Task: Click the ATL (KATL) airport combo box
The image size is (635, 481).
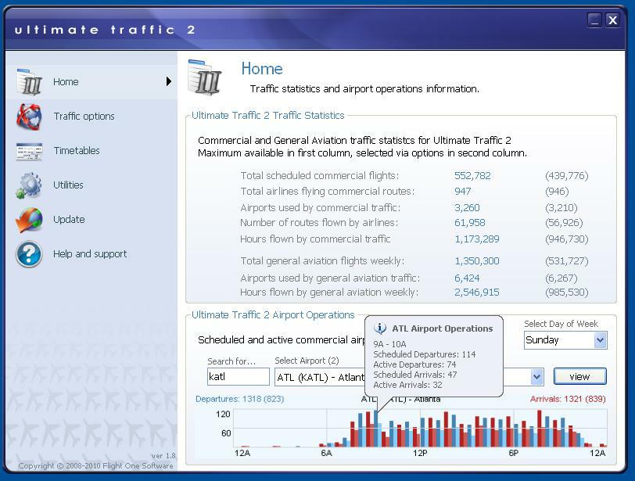Action: [409, 377]
